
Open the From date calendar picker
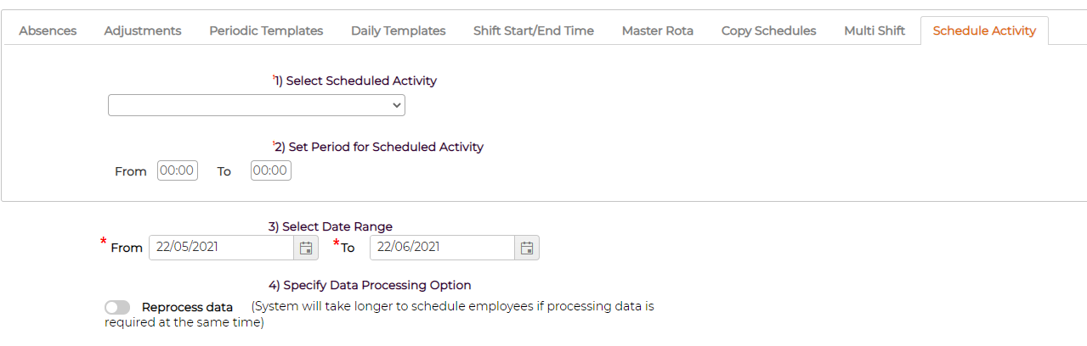pyautogui.click(x=306, y=248)
